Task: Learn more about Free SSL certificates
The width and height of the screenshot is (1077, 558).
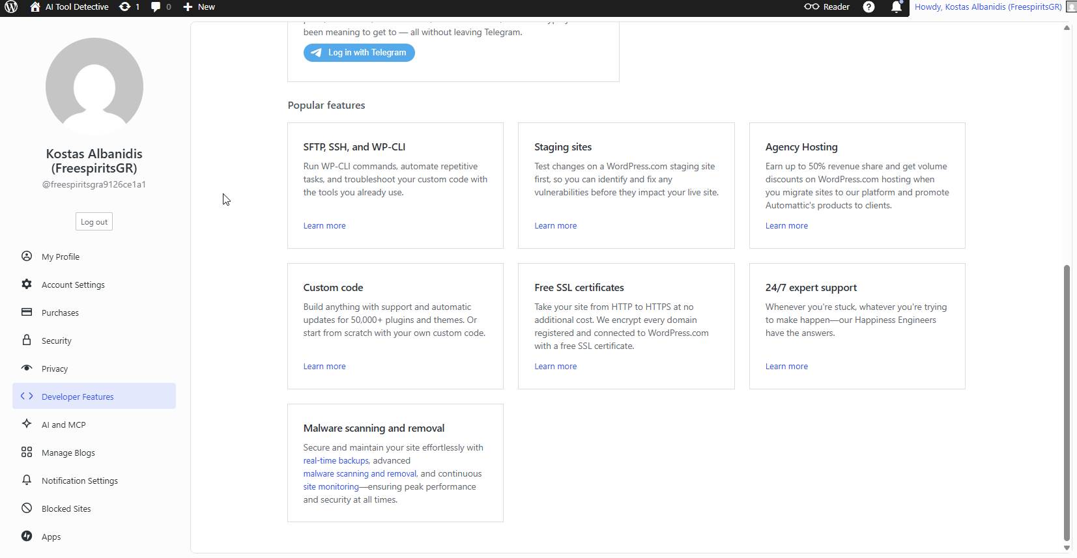Action: click(555, 366)
